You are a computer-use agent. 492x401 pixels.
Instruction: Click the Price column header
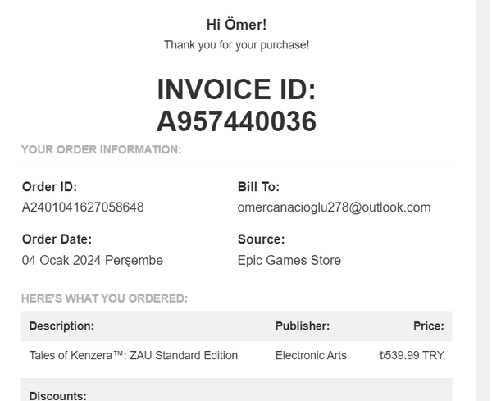coord(429,326)
